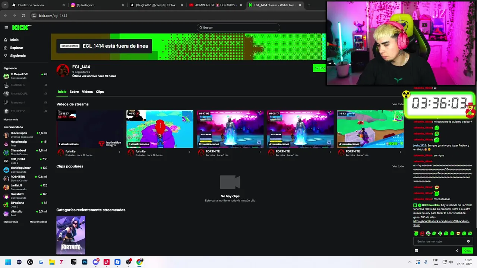The height and width of the screenshot is (268, 477).
Task: Open Photoshop from the taskbar
Action: [85, 262]
